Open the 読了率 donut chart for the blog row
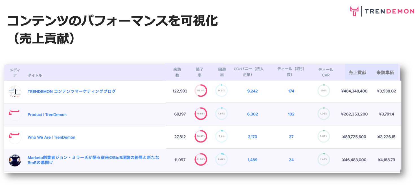417x189 pixels. point(201,91)
